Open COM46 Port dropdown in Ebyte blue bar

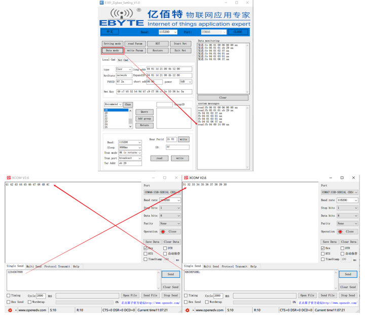pos(214,32)
